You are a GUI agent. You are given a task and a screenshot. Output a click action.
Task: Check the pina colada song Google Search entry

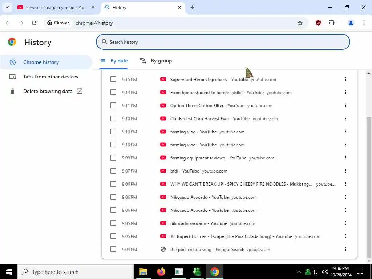(x=113, y=249)
